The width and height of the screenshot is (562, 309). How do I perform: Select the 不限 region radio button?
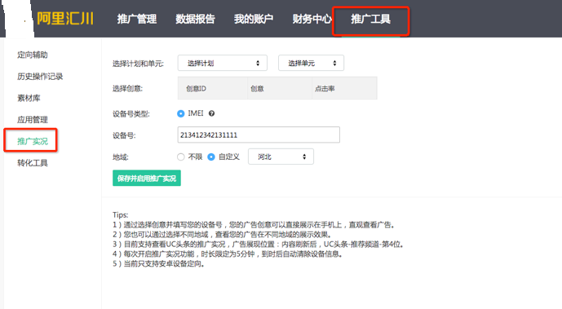pos(180,157)
